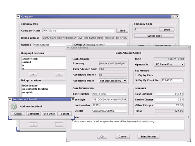Open Location not found dialog menu arrow
This screenshot has height=146, width=195.
coord(10,99)
